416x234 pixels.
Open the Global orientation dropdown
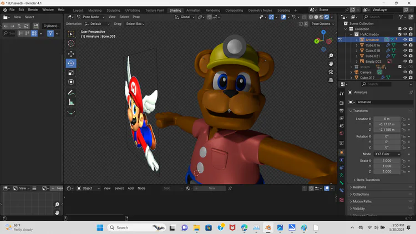(185, 17)
